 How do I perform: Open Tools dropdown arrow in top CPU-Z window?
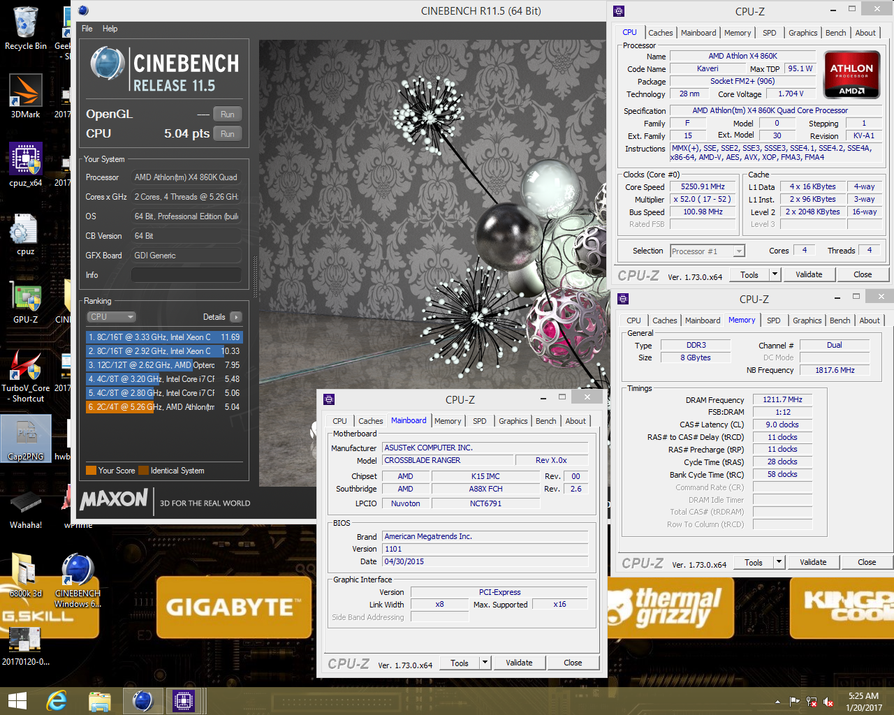tap(774, 275)
